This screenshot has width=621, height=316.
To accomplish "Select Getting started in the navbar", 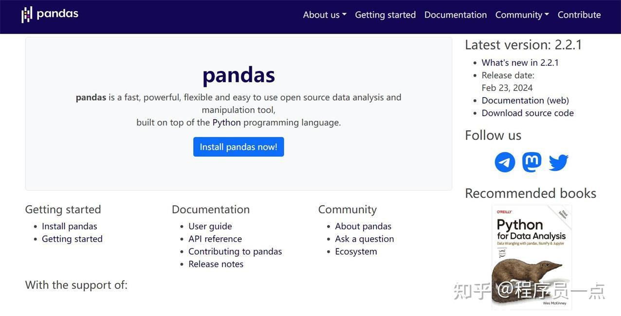I will click(385, 15).
